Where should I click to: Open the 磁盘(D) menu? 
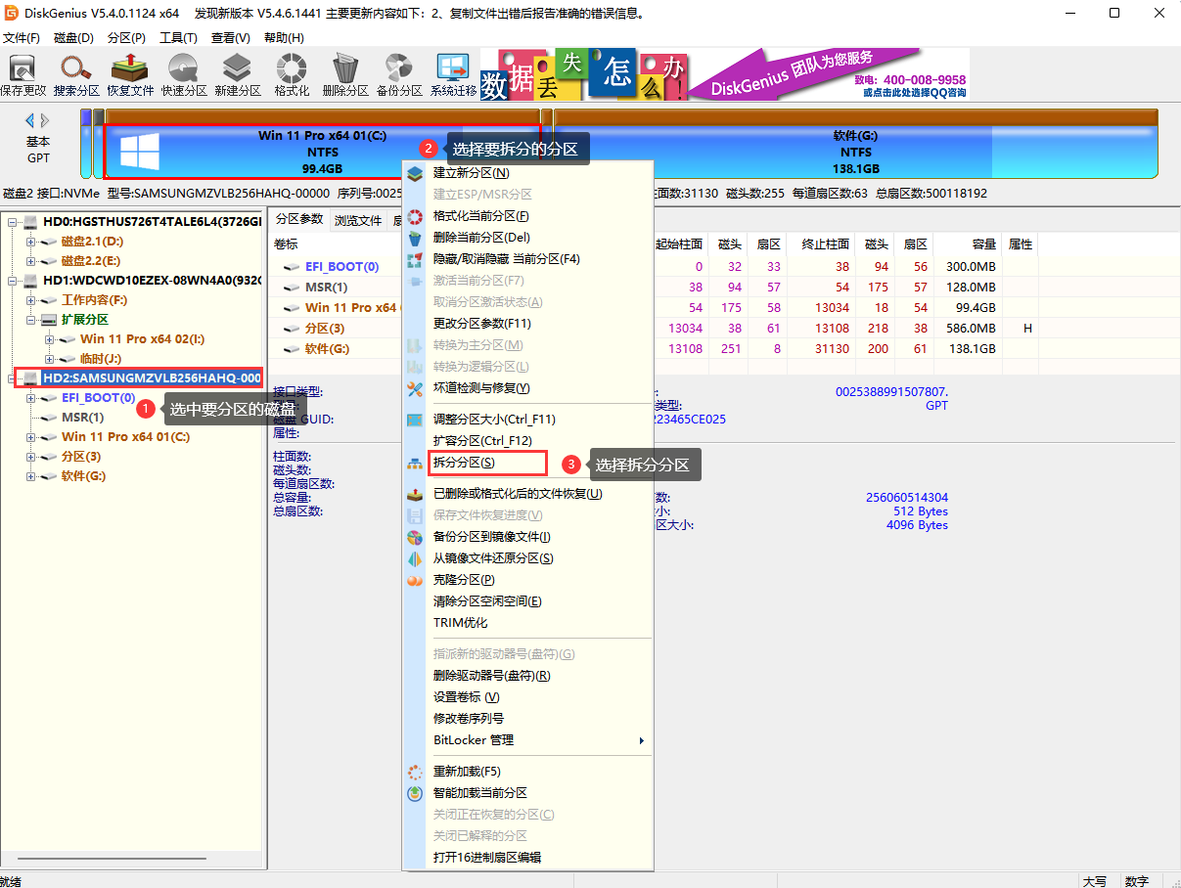[x=73, y=37]
